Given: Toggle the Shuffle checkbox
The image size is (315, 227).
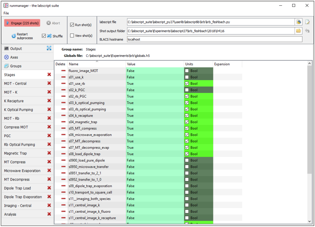Looking at the screenshot, I should click(x=44, y=36).
